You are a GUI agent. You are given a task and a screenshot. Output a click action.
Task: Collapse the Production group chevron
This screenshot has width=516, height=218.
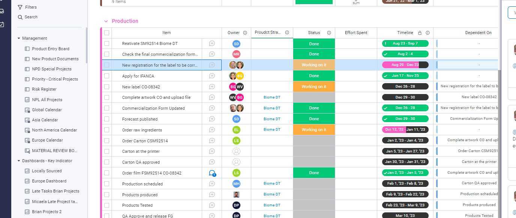click(106, 21)
